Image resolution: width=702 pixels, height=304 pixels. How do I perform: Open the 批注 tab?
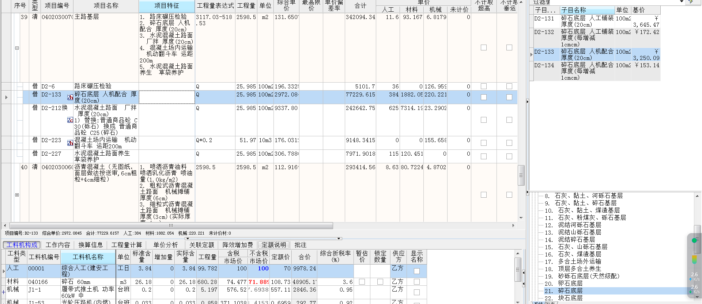click(x=301, y=245)
